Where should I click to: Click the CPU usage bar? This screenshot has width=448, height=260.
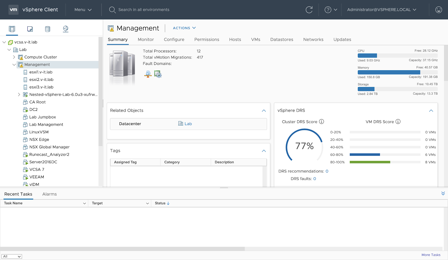click(398, 55)
